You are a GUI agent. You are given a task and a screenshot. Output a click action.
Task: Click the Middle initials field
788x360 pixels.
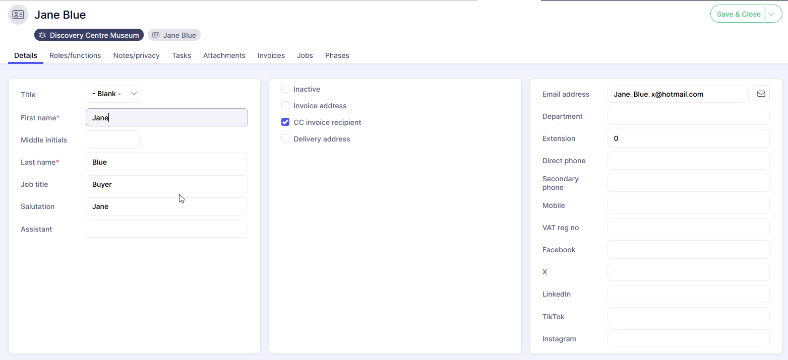click(113, 139)
